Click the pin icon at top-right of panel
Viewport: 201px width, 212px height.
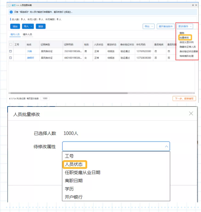coord(193,5)
